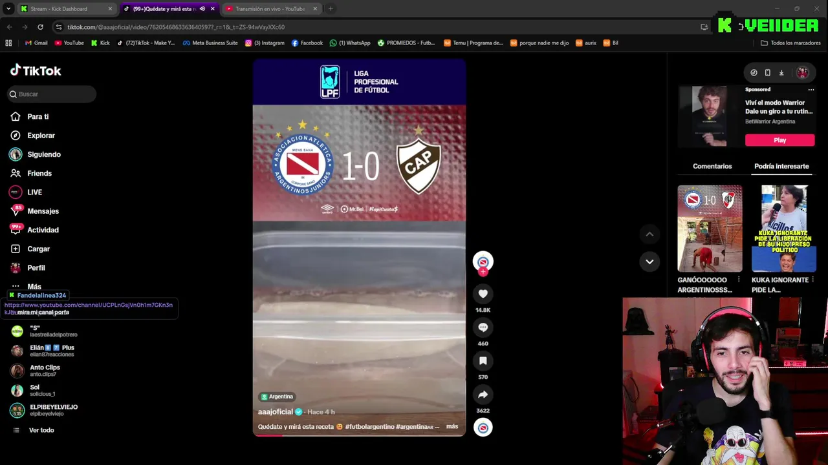Viewport: 828px width, 465px height.
Task: Switch to Podría interesarte tab
Action: click(x=781, y=167)
